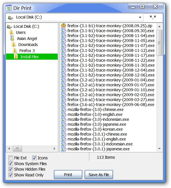This screenshot has height=188, width=171.
Task: Select file name firefox-(3.1-b2)-trace-monkey-(2008-11-07).exe
Action: 111,45
